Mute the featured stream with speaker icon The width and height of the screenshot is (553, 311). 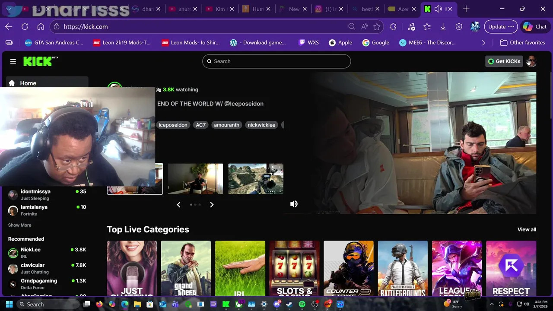(x=294, y=204)
